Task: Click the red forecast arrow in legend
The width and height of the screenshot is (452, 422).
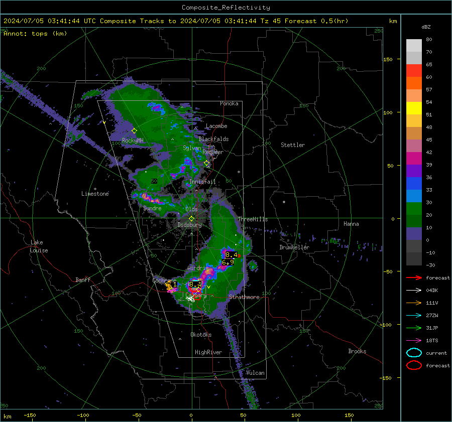Action: [414, 277]
